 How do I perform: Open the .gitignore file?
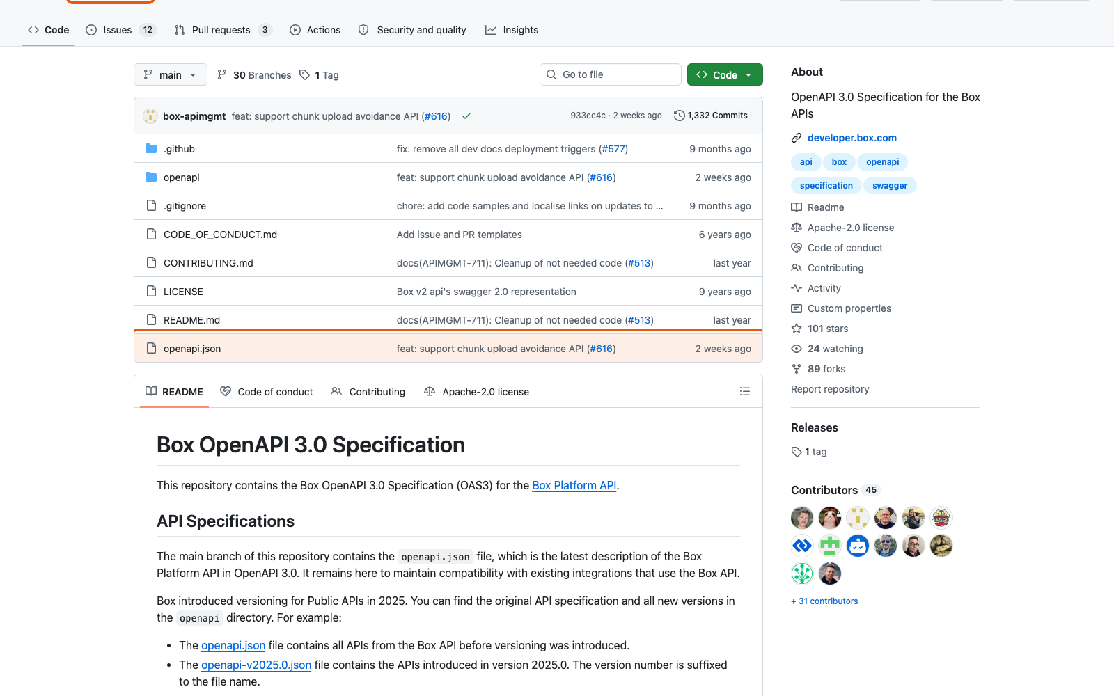pyautogui.click(x=185, y=206)
